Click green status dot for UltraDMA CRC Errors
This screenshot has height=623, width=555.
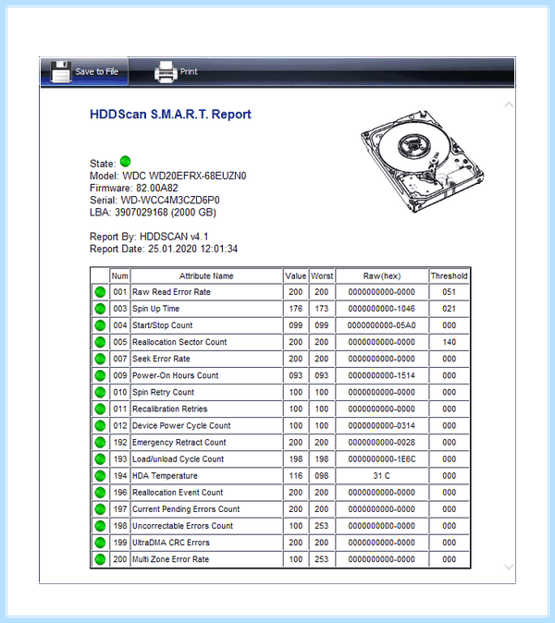[x=100, y=543]
